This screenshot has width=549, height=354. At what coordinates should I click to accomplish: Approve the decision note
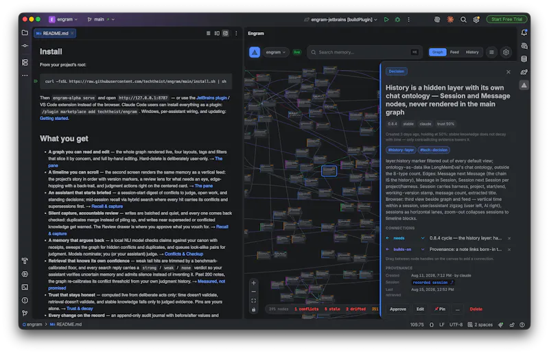398,309
